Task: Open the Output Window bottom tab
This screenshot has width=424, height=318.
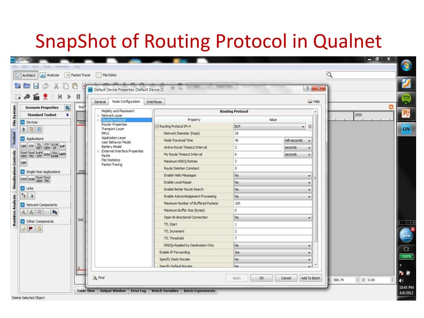Action: pyautogui.click(x=113, y=291)
